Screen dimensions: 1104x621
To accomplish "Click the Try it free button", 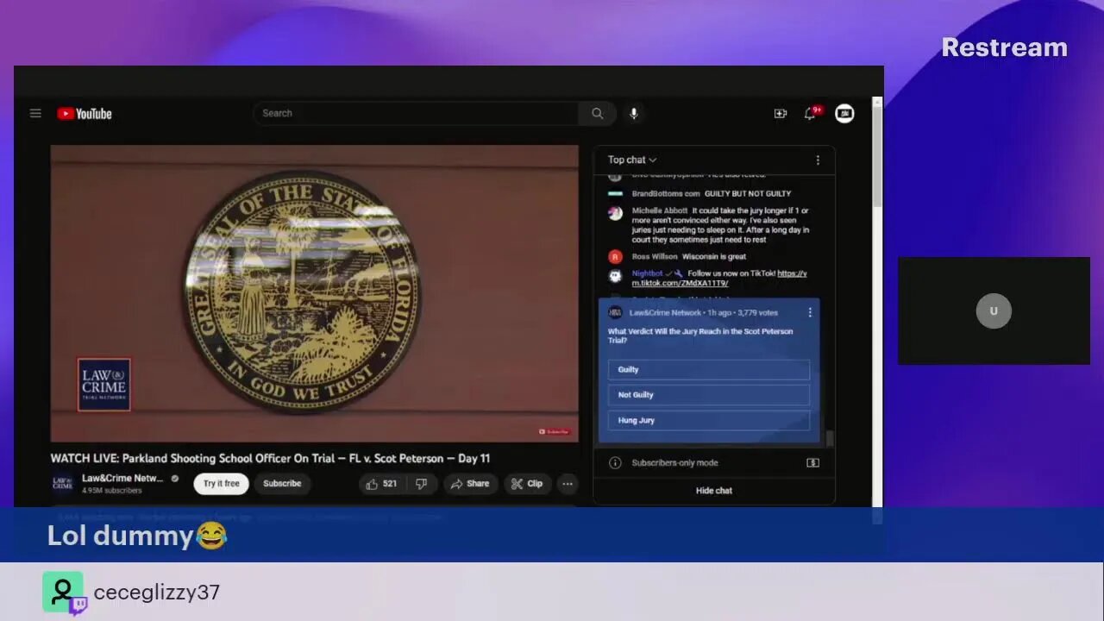I will (x=222, y=484).
